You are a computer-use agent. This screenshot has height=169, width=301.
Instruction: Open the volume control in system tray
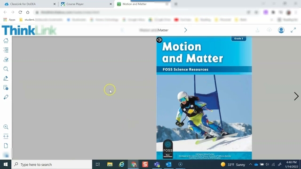tap(268, 164)
